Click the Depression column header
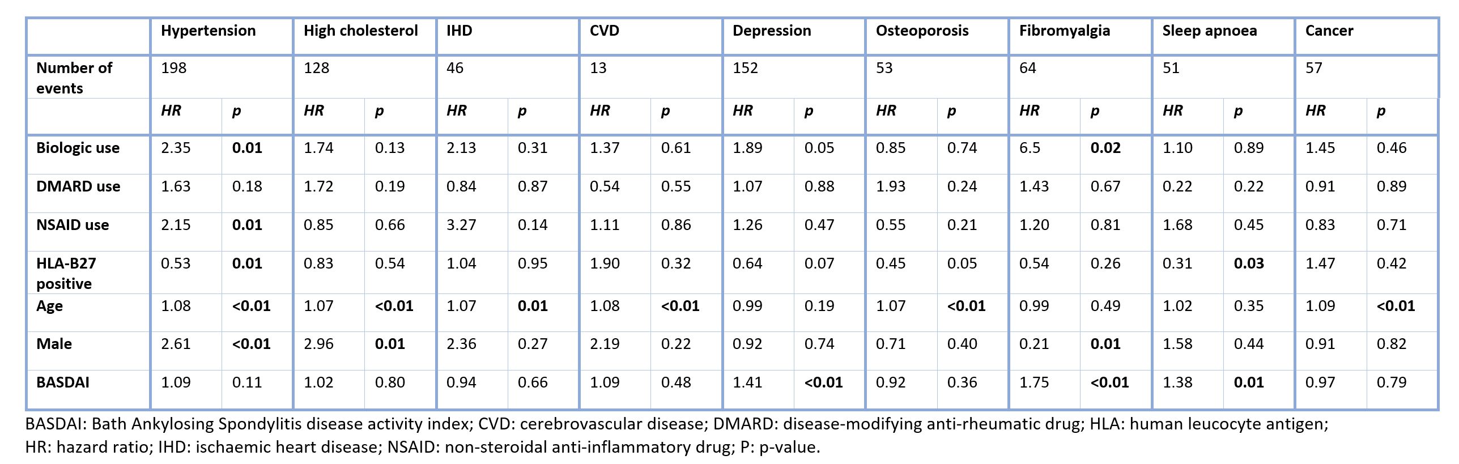Screen dimensions: 1459x464 (x=771, y=31)
